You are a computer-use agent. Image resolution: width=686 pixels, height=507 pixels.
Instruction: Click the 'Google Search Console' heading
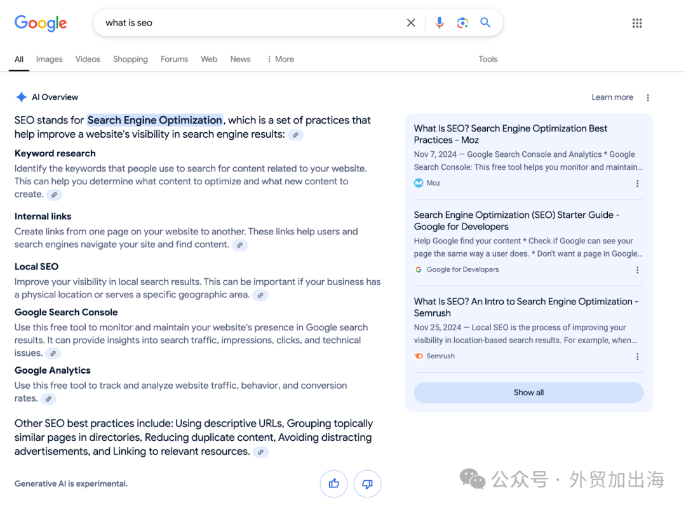pos(66,313)
